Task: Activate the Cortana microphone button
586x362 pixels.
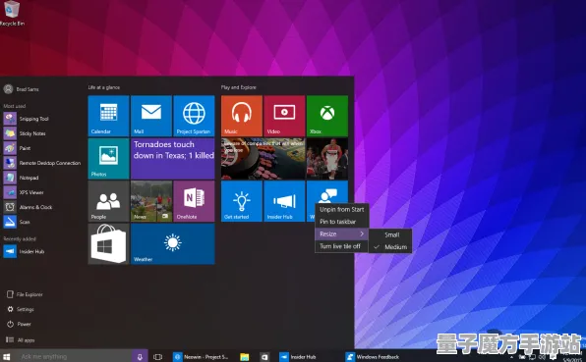Action: pos(140,357)
